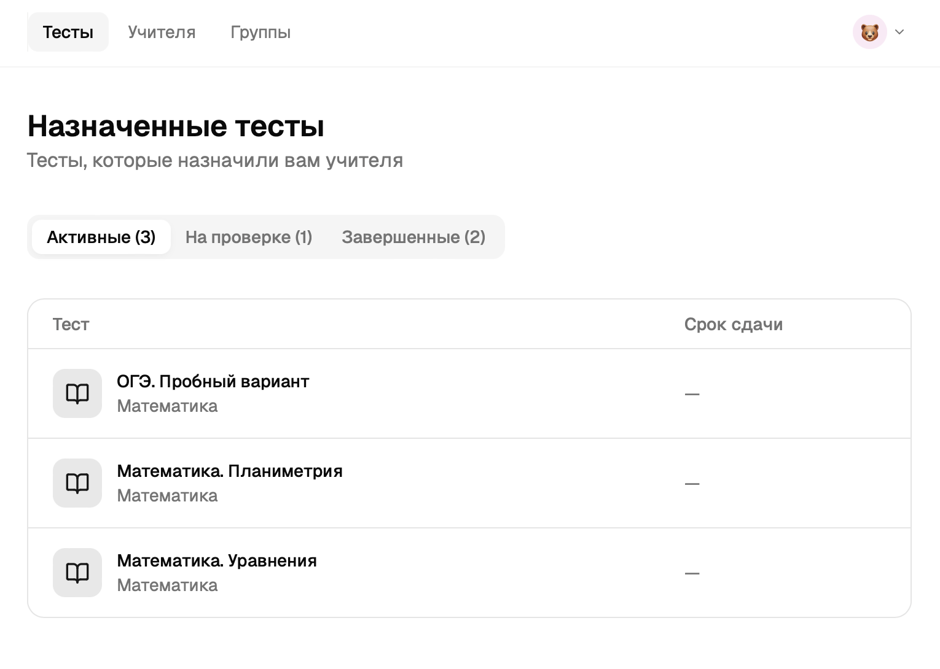Viewport: 940px width, 669px height.
Task: Select the book icon next to Математика. Планиметрия
Action: (x=77, y=483)
